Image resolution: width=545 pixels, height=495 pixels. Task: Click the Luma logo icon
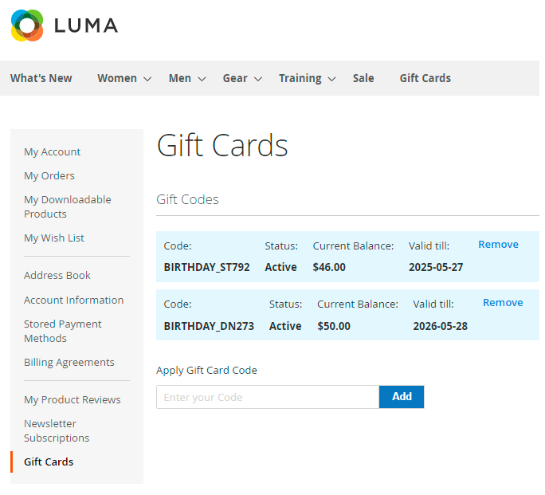pyautogui.click(x=27, y=26)
